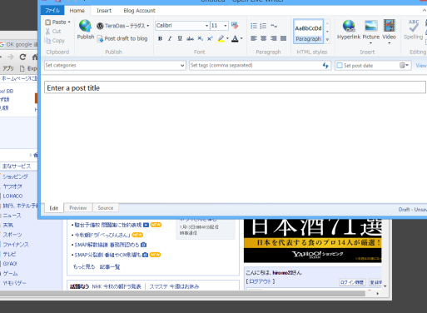Click the Copy icon in Clipboard group
Viewport: 427px width, 313px height.
tap(47, 41)
